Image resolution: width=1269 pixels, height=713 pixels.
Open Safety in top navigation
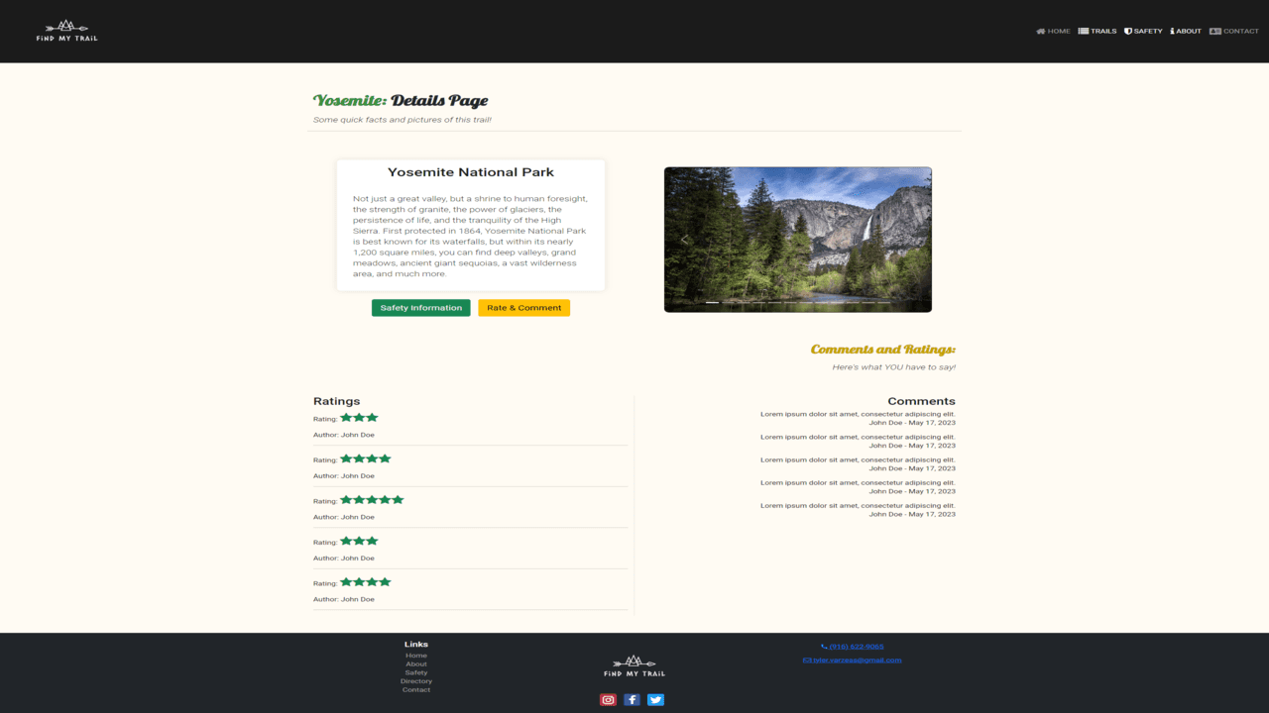[x=1143, y=31]
